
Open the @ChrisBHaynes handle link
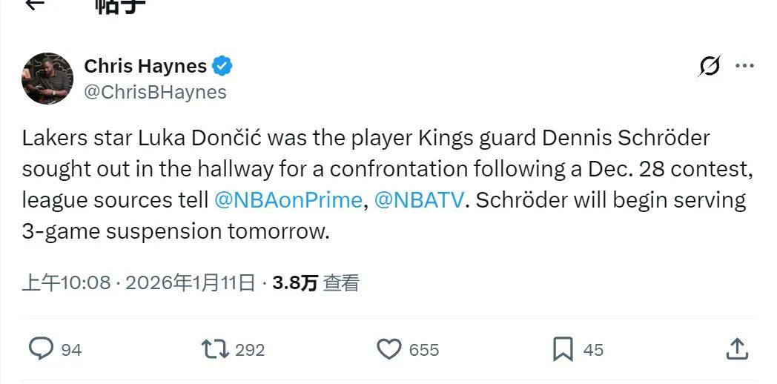pos(155,92)
